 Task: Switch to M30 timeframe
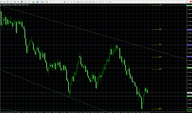pyautogui.click(x=93, y=2)
